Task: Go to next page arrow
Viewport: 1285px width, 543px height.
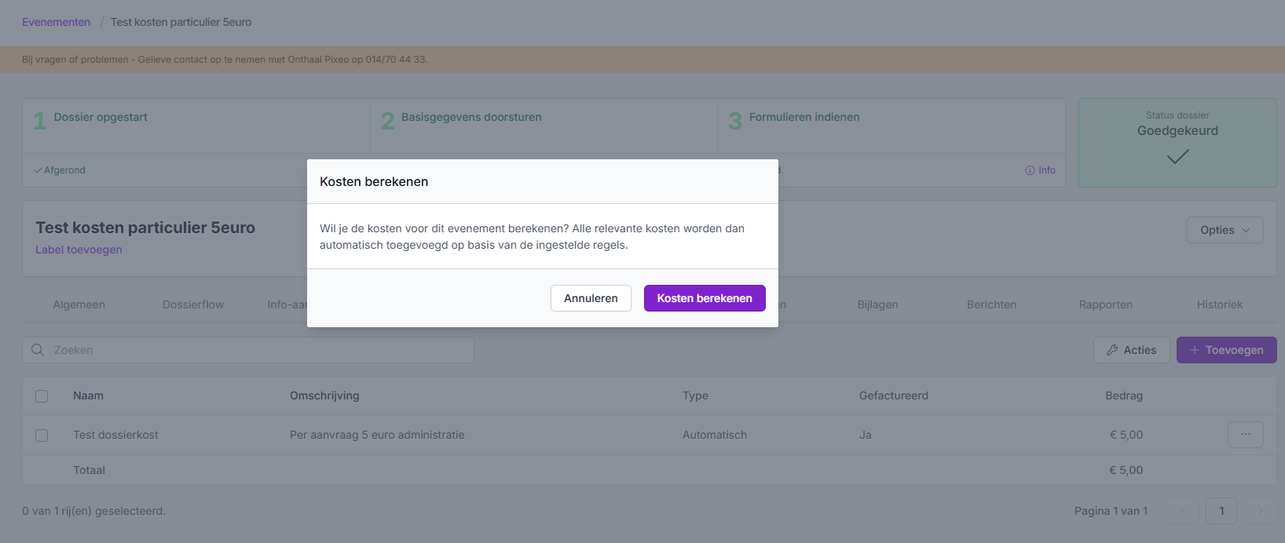Action: 1260,511
